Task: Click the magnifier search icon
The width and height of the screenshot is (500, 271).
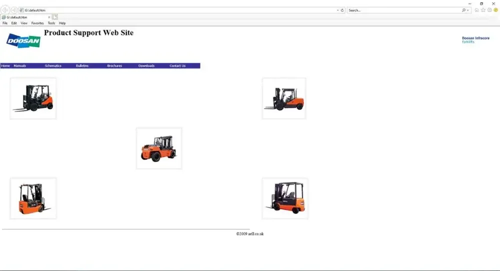Action: [463, 10]
